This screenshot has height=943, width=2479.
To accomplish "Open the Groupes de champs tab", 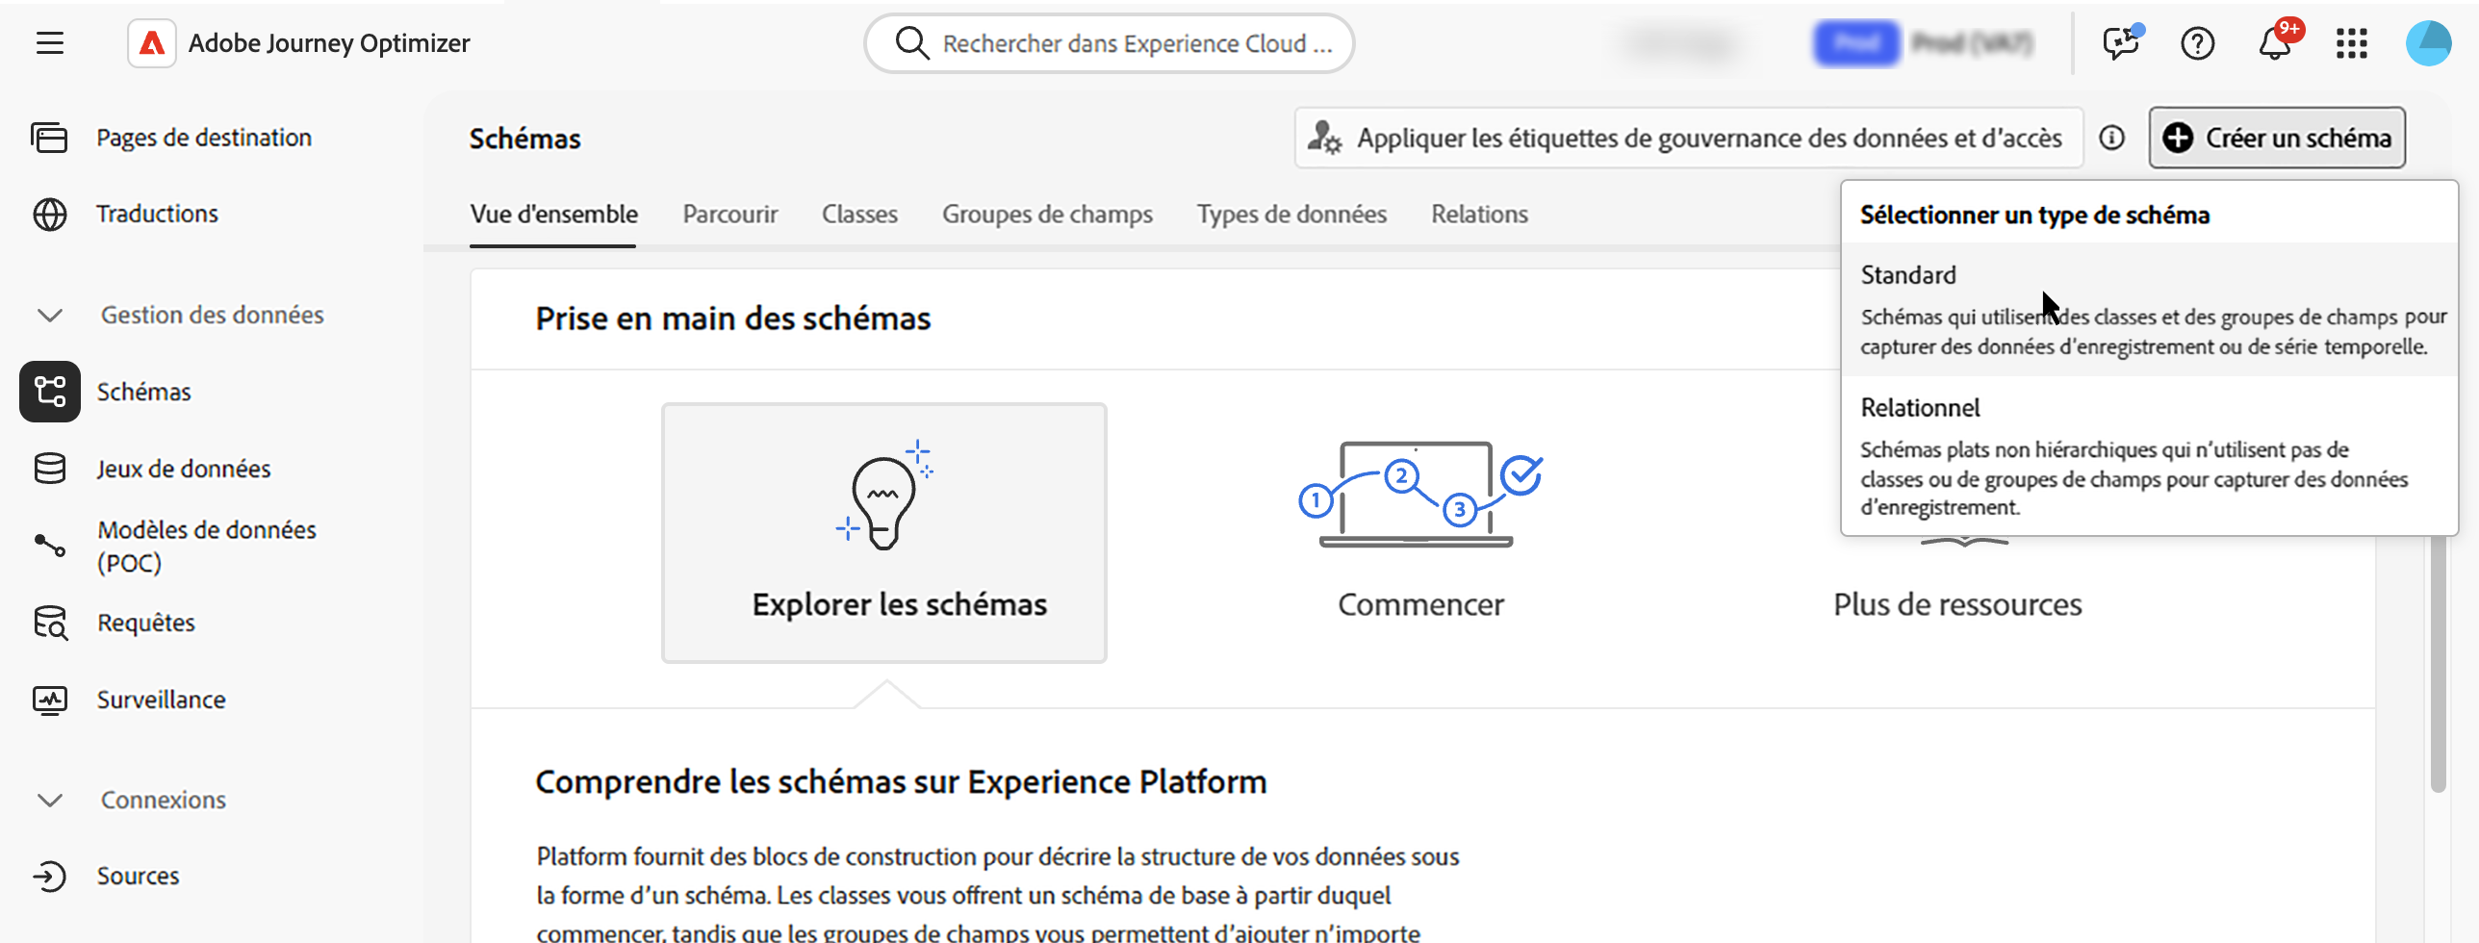I will [x=1047, y=214].
